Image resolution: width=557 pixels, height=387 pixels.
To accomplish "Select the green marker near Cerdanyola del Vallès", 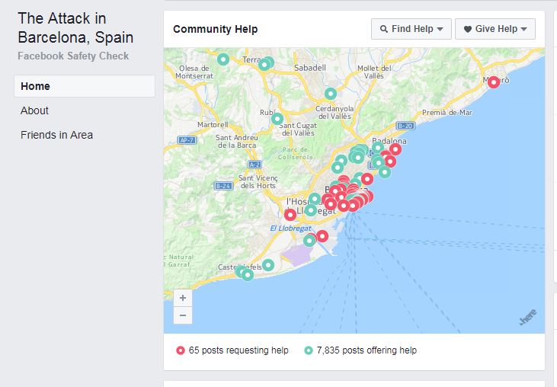I will pyautogui.click(x=331, y=94).
